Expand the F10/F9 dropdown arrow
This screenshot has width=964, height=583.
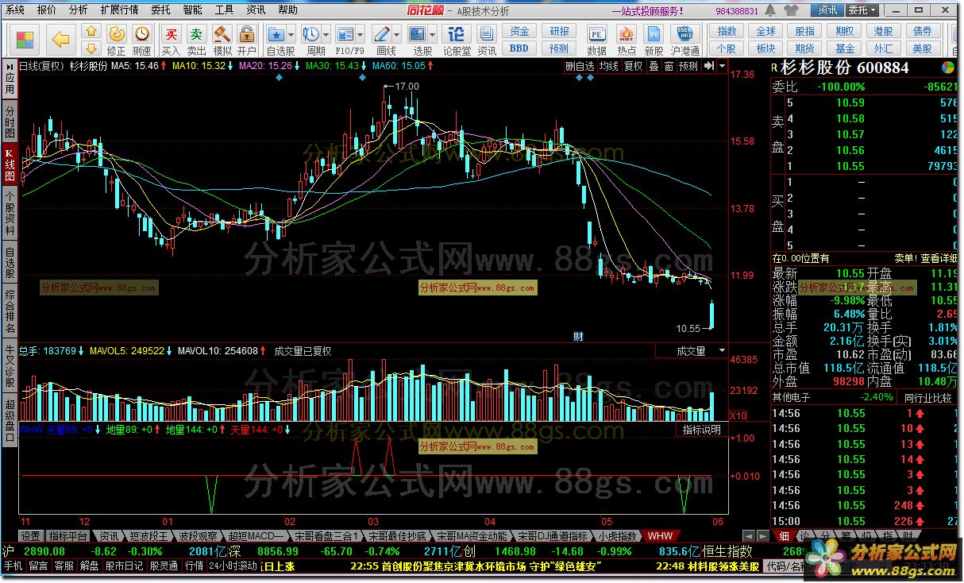click(362, 34)
